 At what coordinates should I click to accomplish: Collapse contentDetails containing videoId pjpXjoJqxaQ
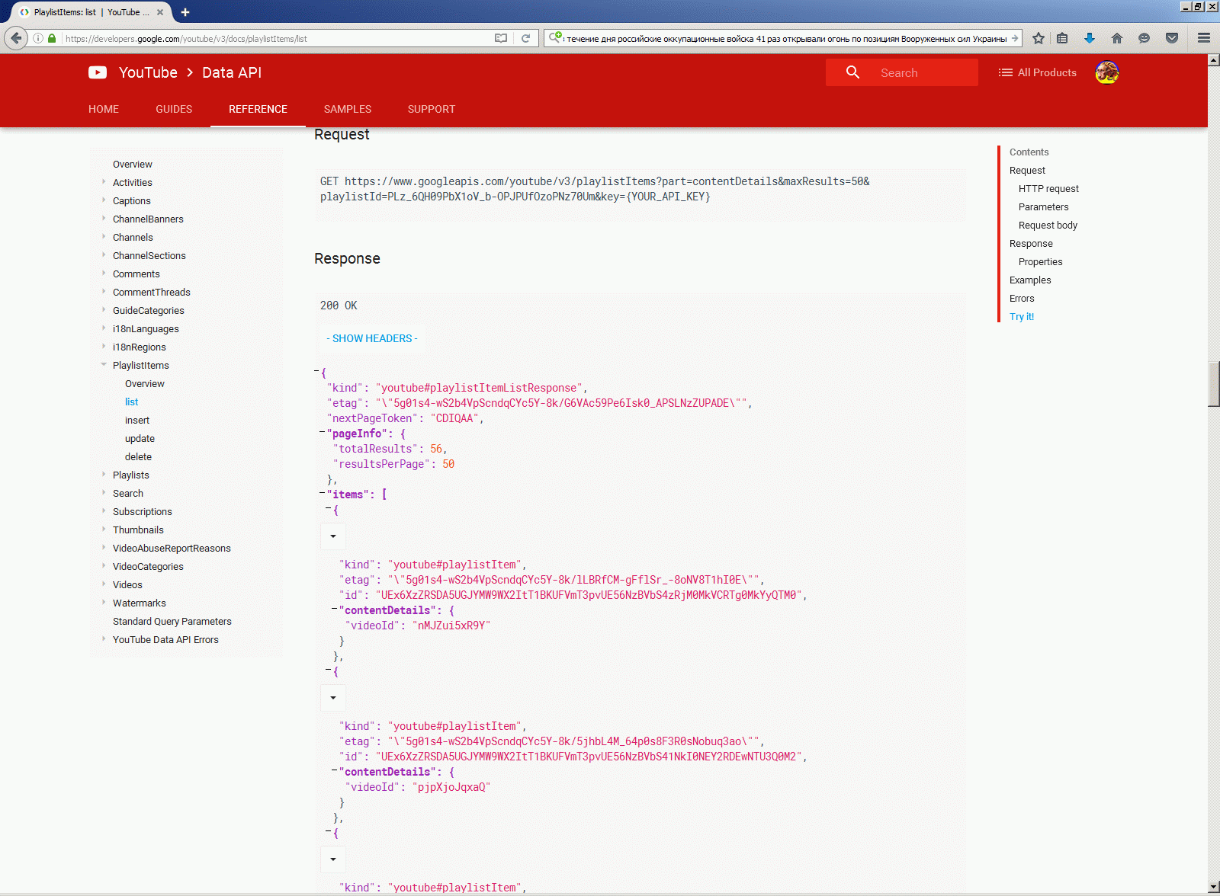coord(334,770)
